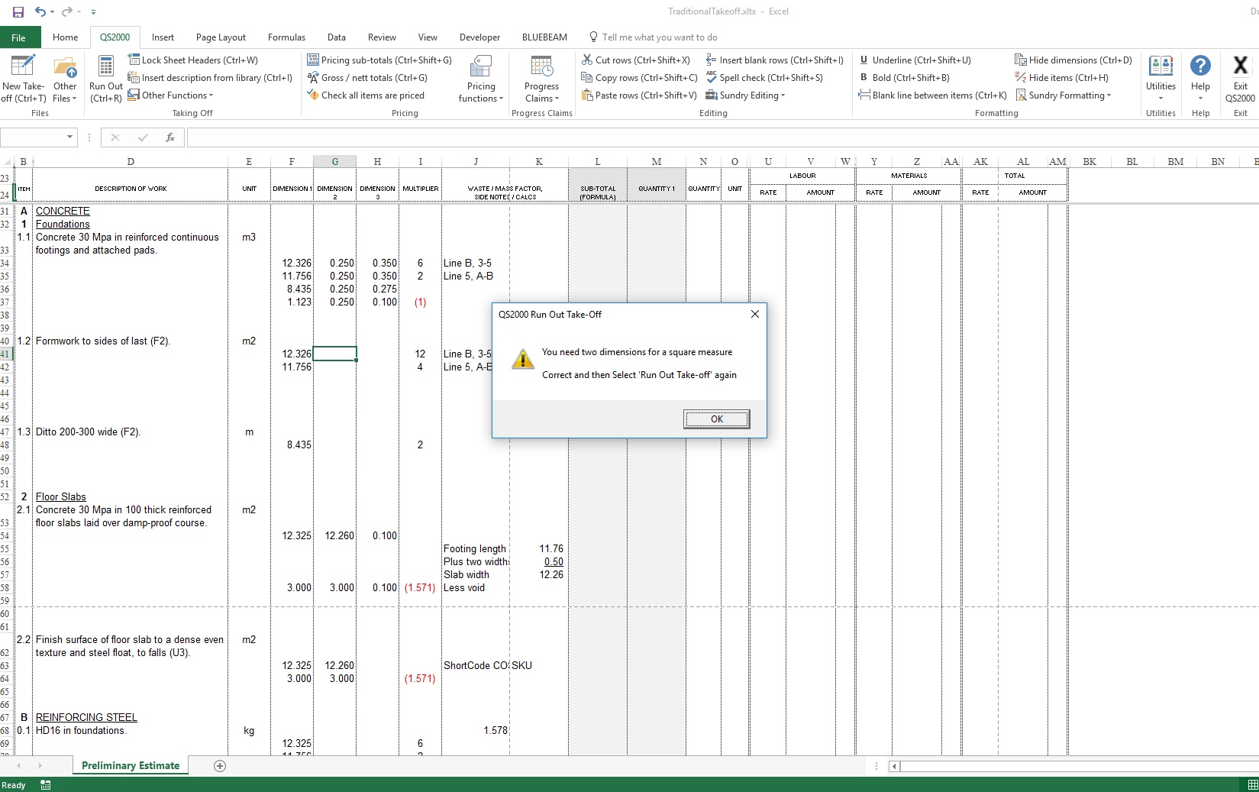This screenshot has width=1259, height=792.
Task: Click Insert blank rows command
Action: coord(775,60)
